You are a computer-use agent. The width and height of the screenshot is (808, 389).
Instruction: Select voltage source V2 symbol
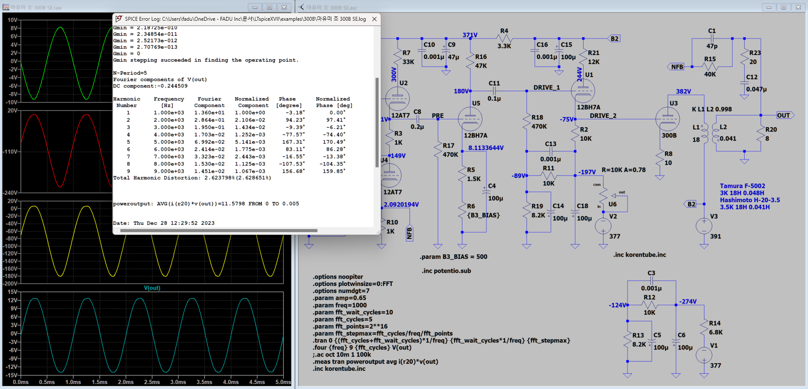603,226
